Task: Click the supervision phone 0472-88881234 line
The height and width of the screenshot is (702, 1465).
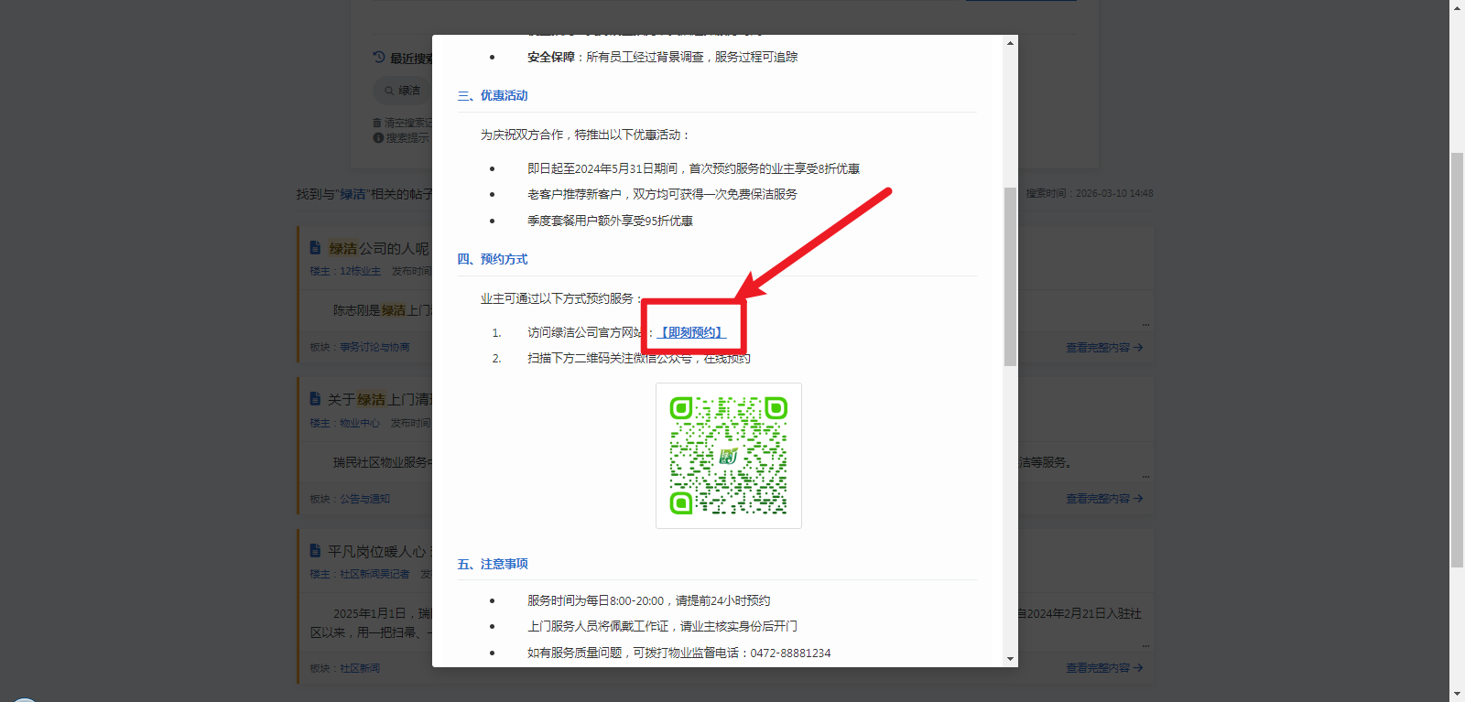Action: click(678, 653)
